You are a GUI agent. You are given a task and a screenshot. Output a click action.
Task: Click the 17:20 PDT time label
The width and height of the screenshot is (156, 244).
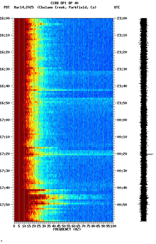click(5, 154)
